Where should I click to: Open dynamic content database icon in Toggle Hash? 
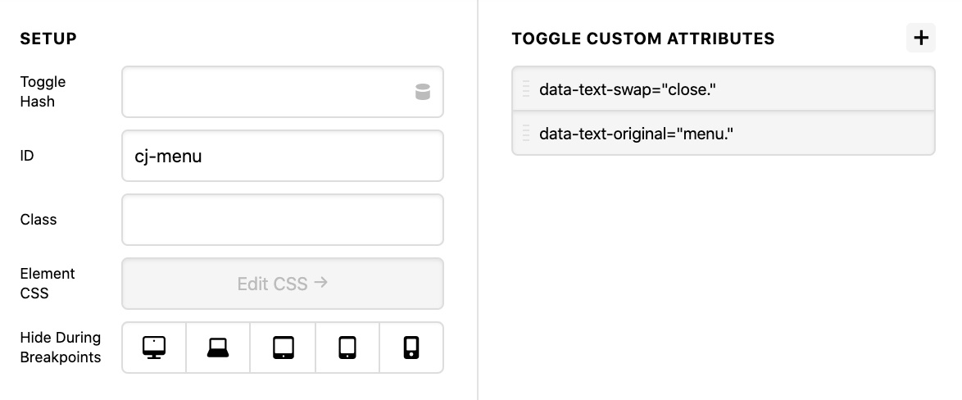click(423, 92)
